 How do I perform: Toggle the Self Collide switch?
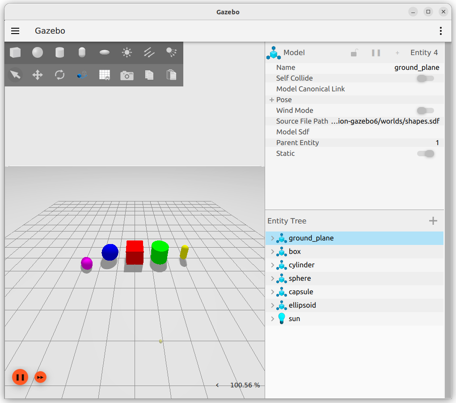(425, 78)
